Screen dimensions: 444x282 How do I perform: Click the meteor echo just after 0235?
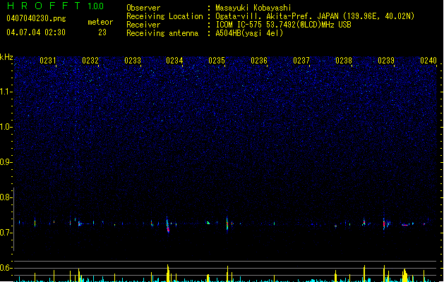[227, 223]
